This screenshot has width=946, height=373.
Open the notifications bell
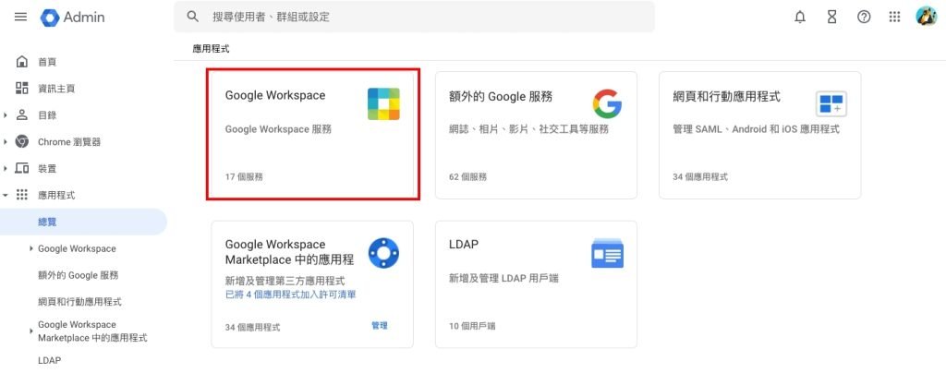coord(800,17)
